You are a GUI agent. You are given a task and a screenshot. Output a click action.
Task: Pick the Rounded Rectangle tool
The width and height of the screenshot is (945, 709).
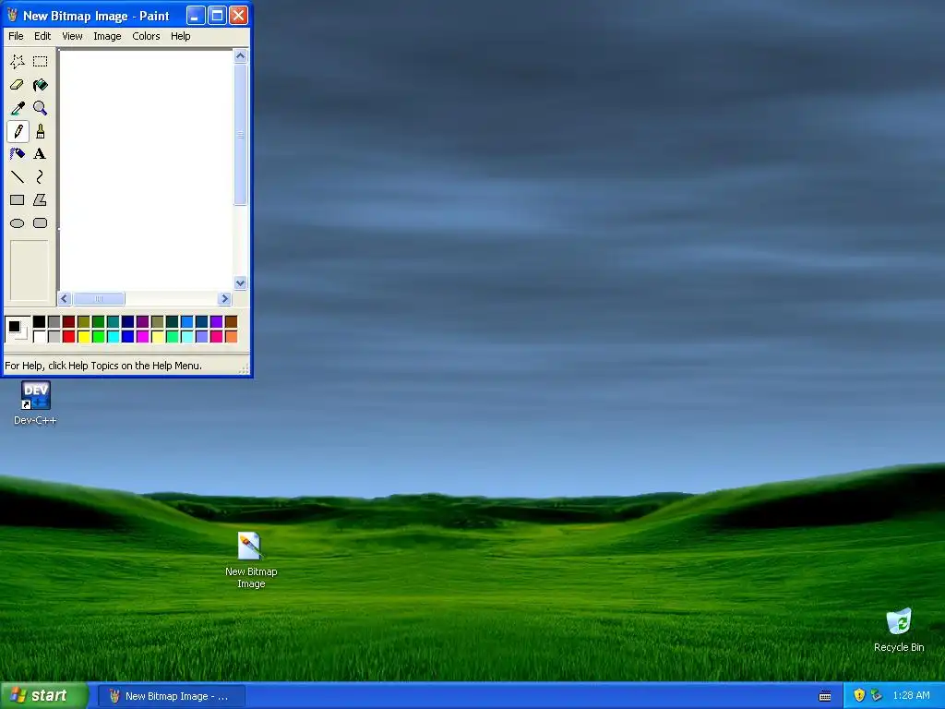click(41, 223)
